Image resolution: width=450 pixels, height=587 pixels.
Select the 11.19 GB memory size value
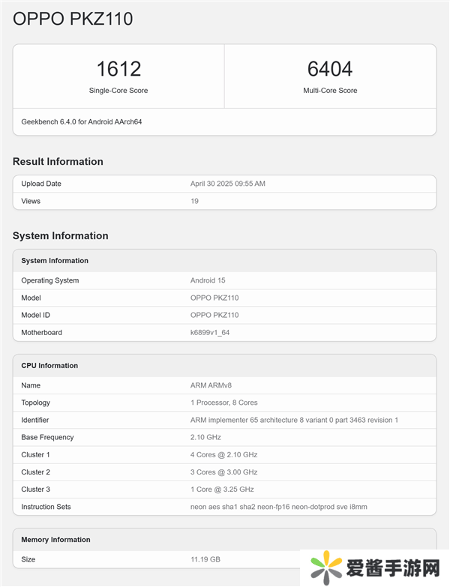(205, 559)
